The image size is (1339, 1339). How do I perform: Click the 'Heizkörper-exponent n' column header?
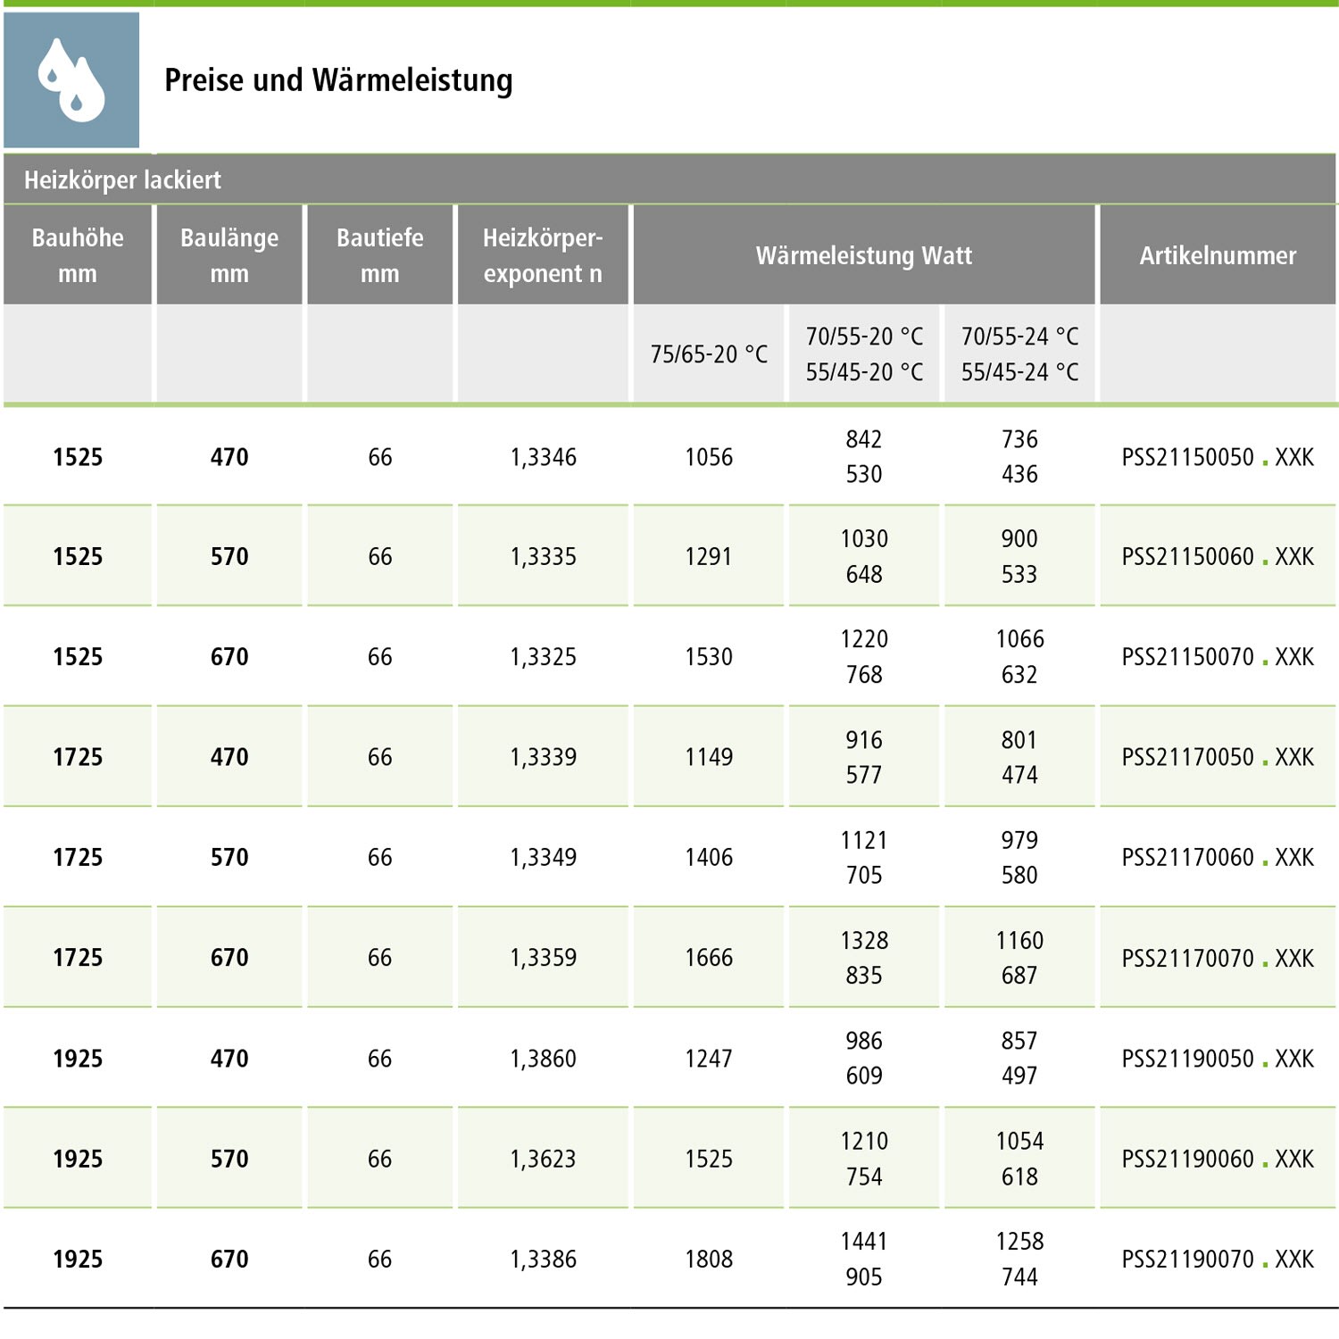coord(543,255)
